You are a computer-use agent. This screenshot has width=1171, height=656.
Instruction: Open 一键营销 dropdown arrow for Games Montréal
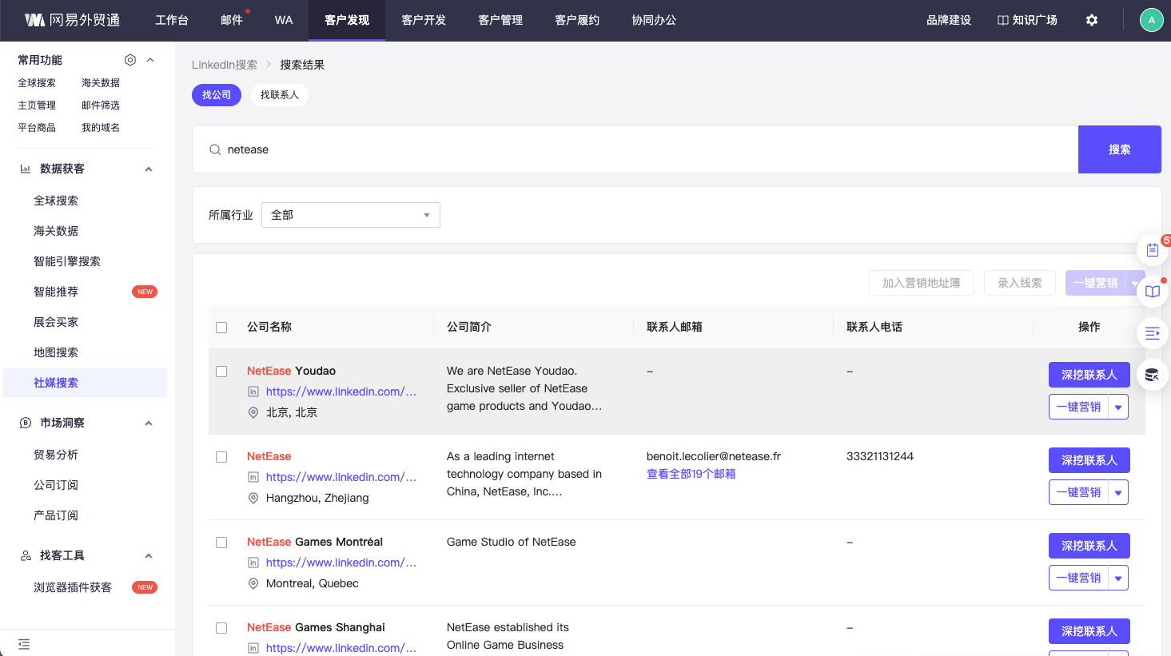tap(1118, 578)
